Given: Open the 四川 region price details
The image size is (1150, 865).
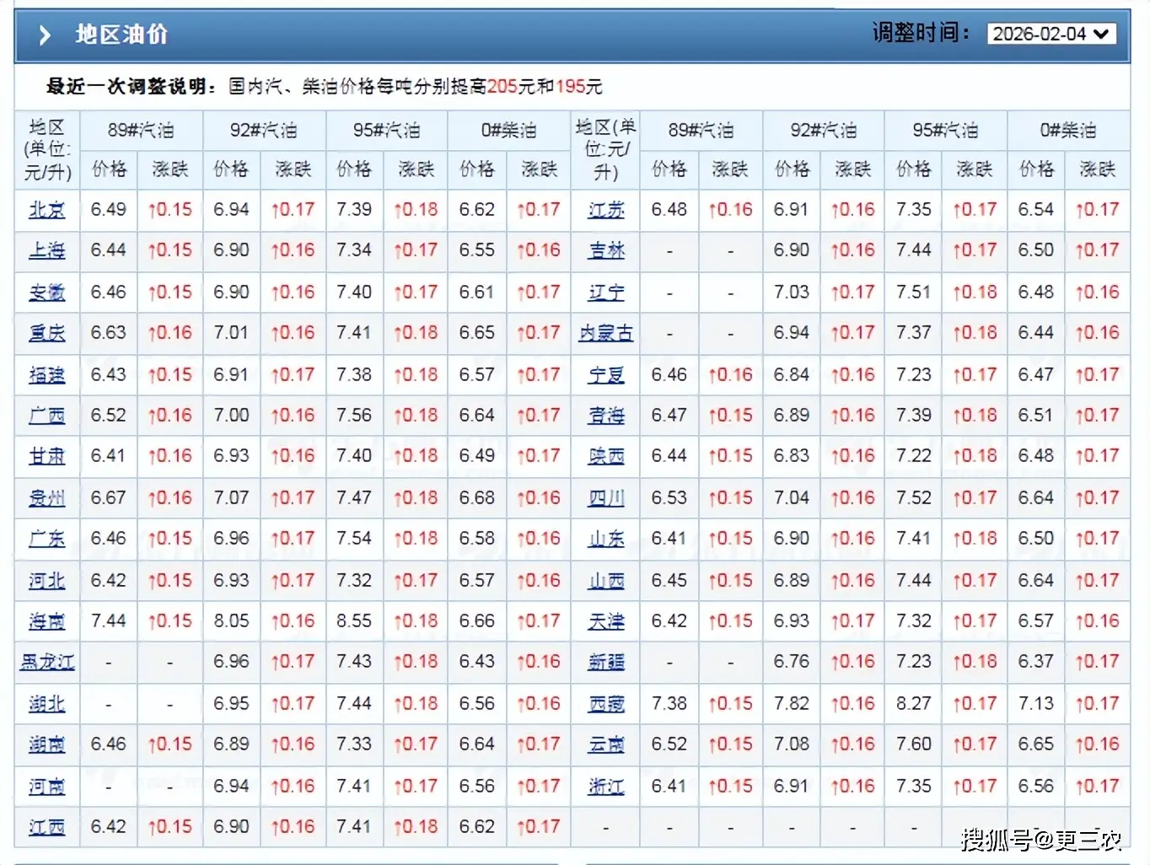Looking at the screenshot, I should click(x=606, y=497).
